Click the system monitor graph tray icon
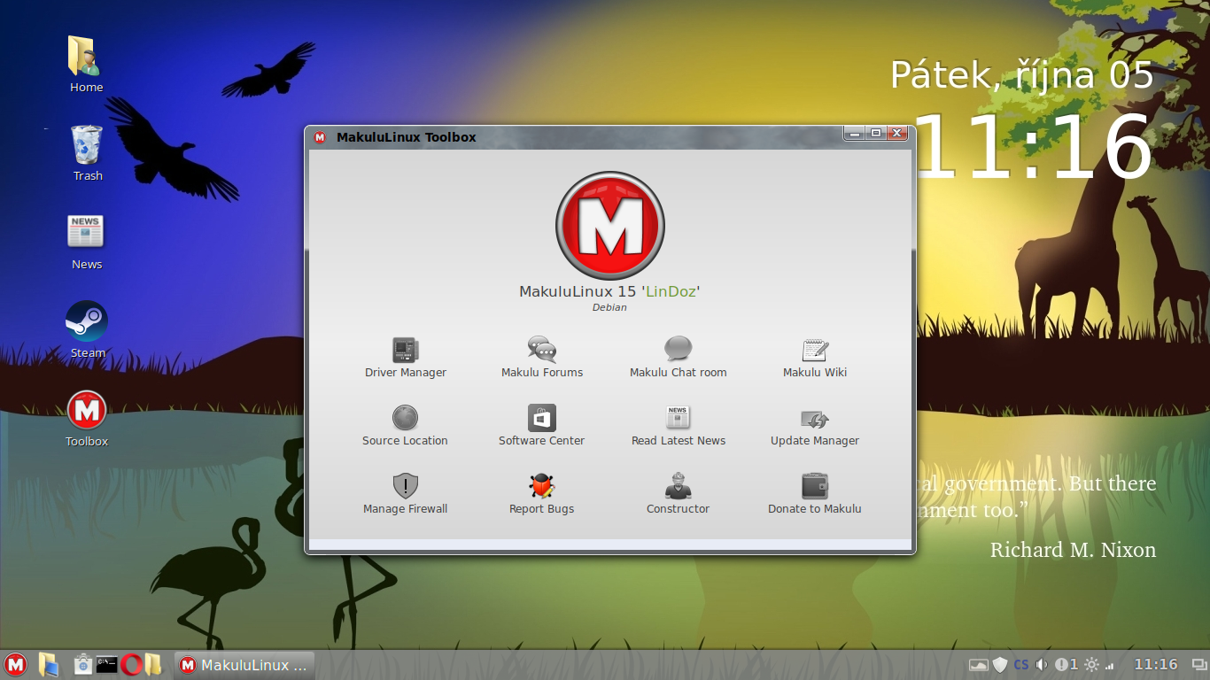This screenshot has height=680, width=1210. (978, 665)
